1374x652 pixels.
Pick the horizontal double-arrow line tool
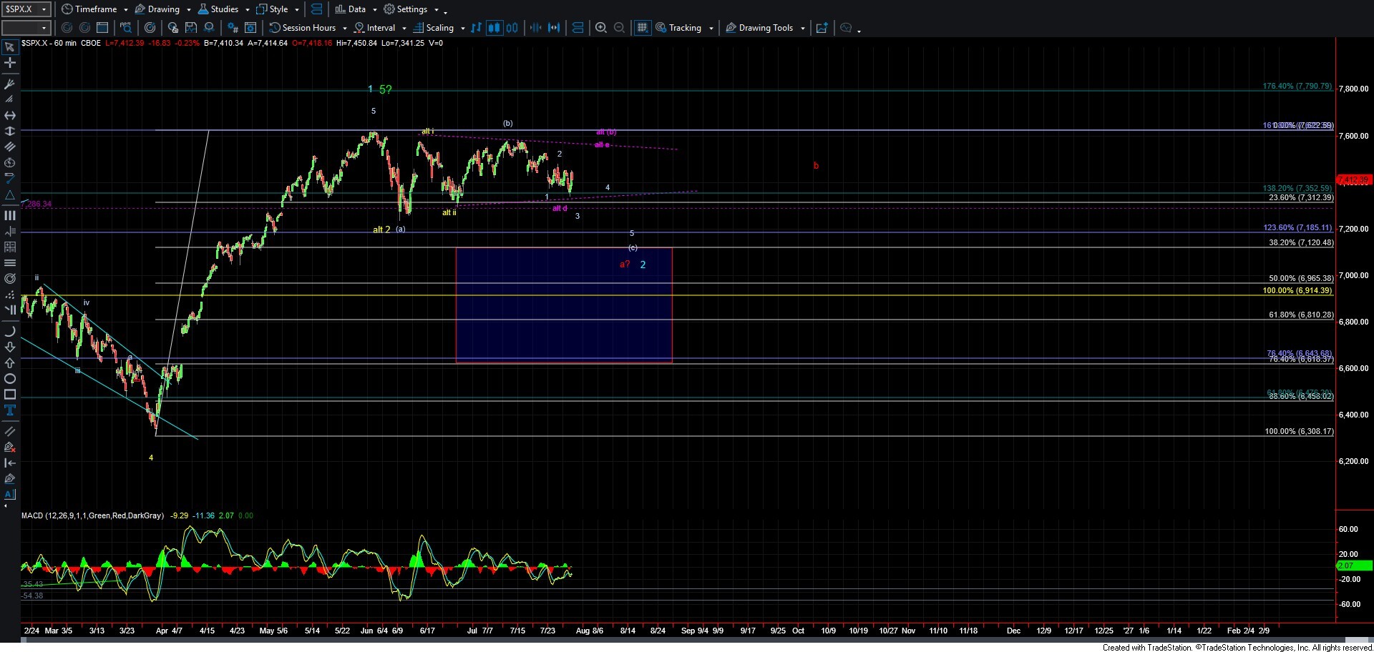tap(10, 115)
